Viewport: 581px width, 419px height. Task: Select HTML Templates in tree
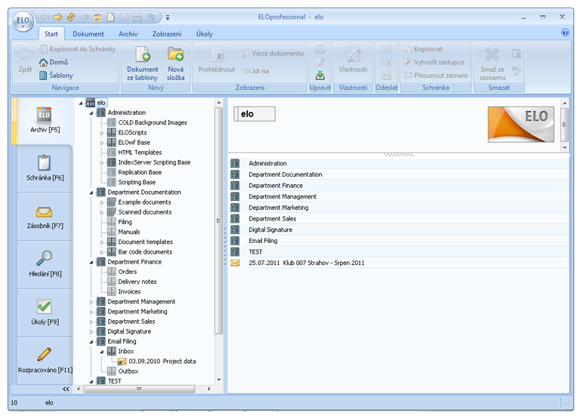coord(140,153)
